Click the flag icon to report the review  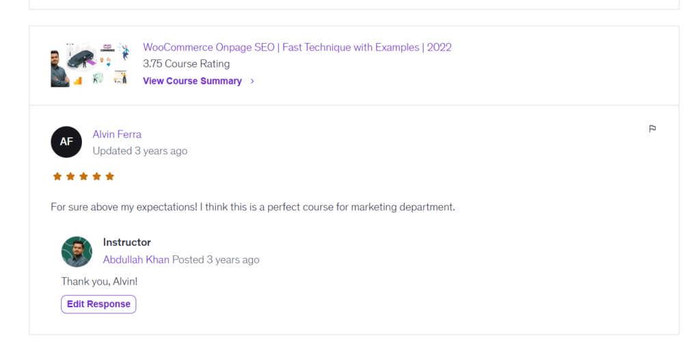coord(652,128)
